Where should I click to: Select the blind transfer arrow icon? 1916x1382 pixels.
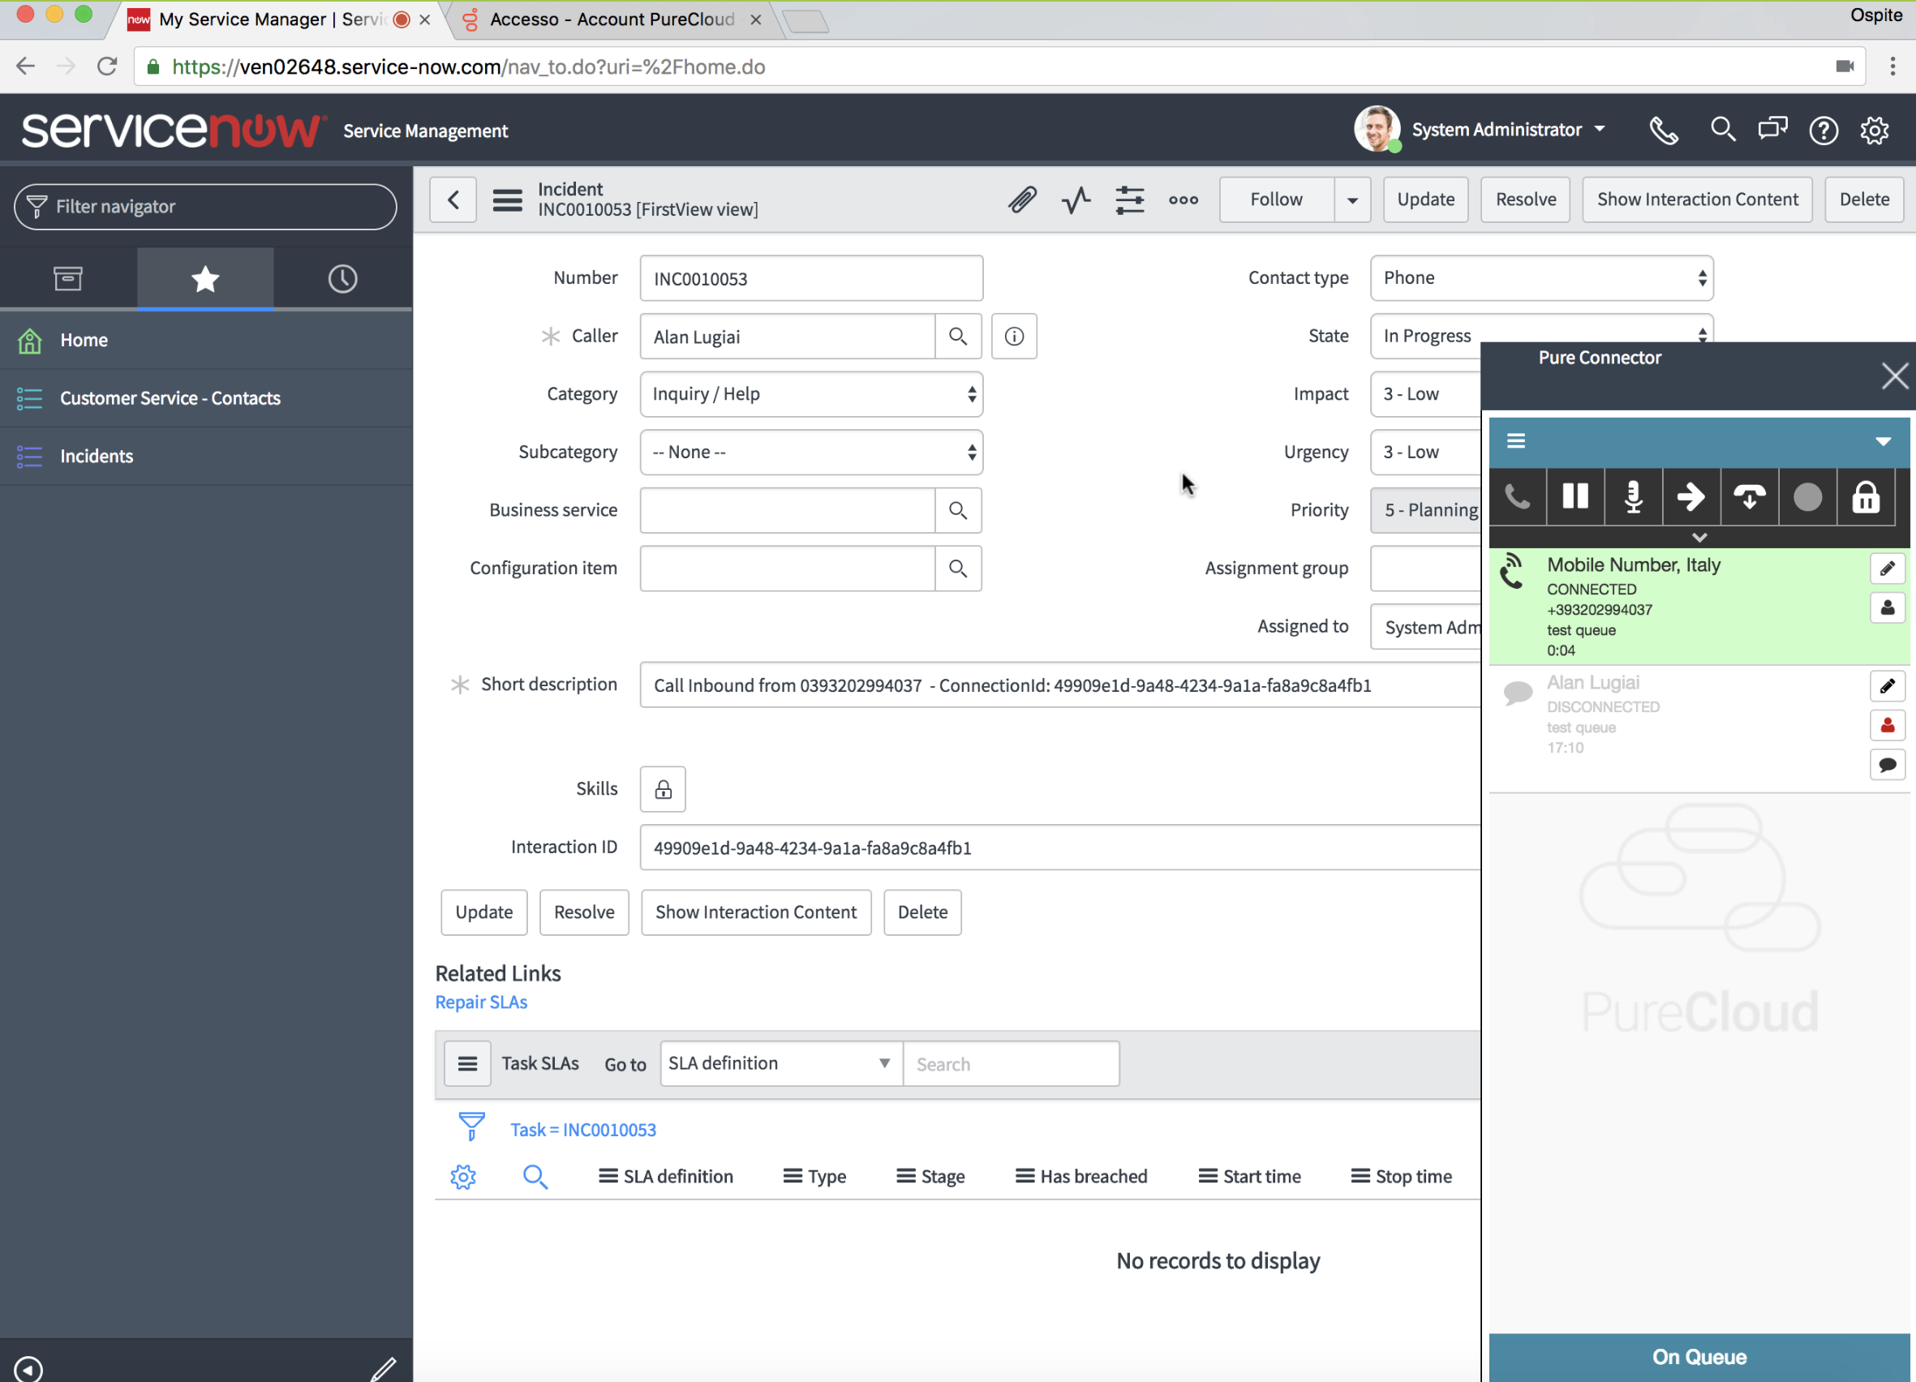click(x=1690, y=496)
